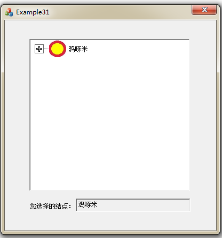Focus the read-only box showing 鸡啄米

coord(133,205)
